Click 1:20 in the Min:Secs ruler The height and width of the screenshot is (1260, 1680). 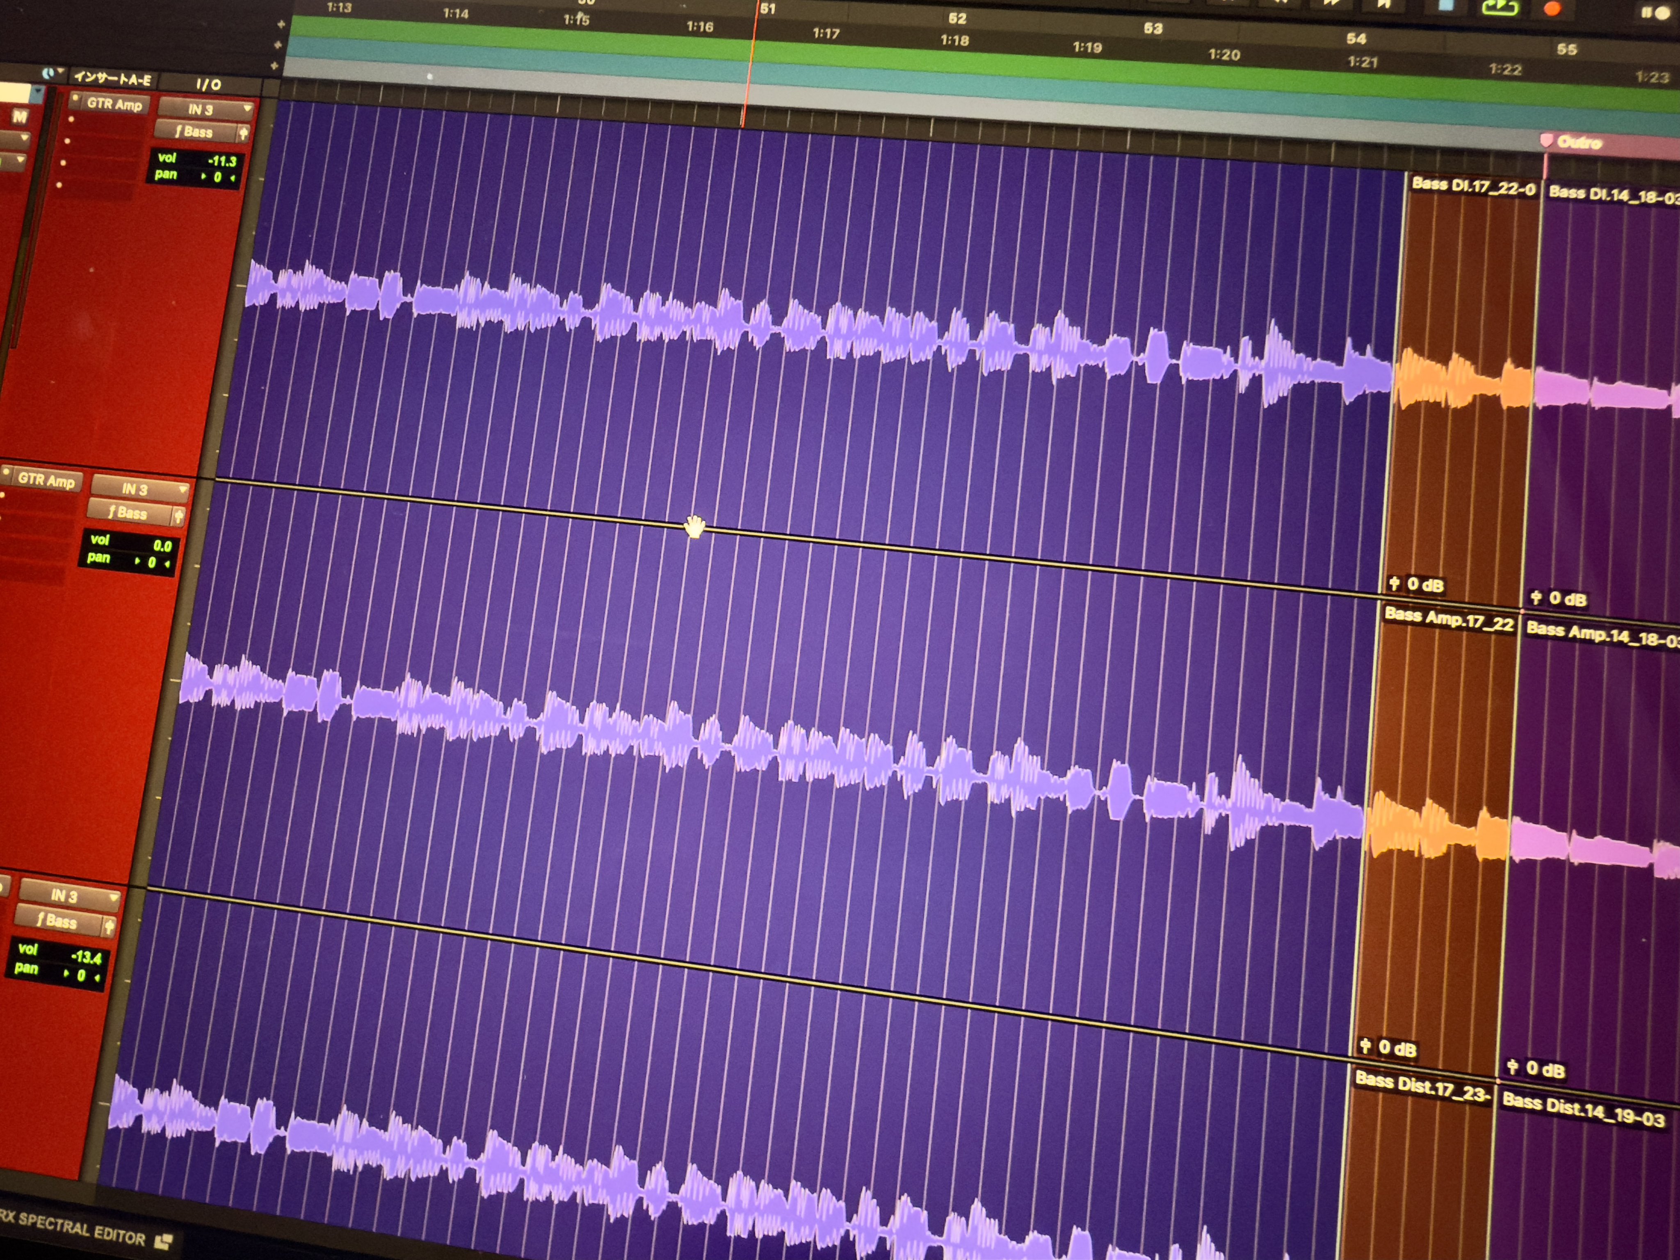click(1223, 55)
